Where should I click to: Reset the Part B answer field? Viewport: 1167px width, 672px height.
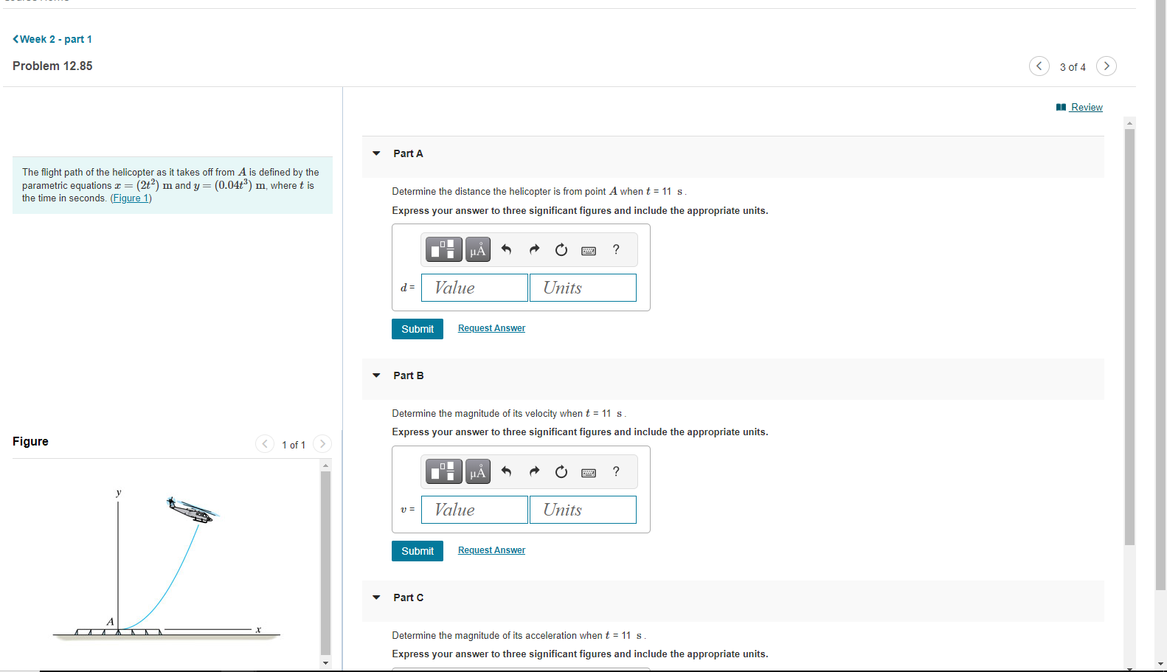(561, 471)
